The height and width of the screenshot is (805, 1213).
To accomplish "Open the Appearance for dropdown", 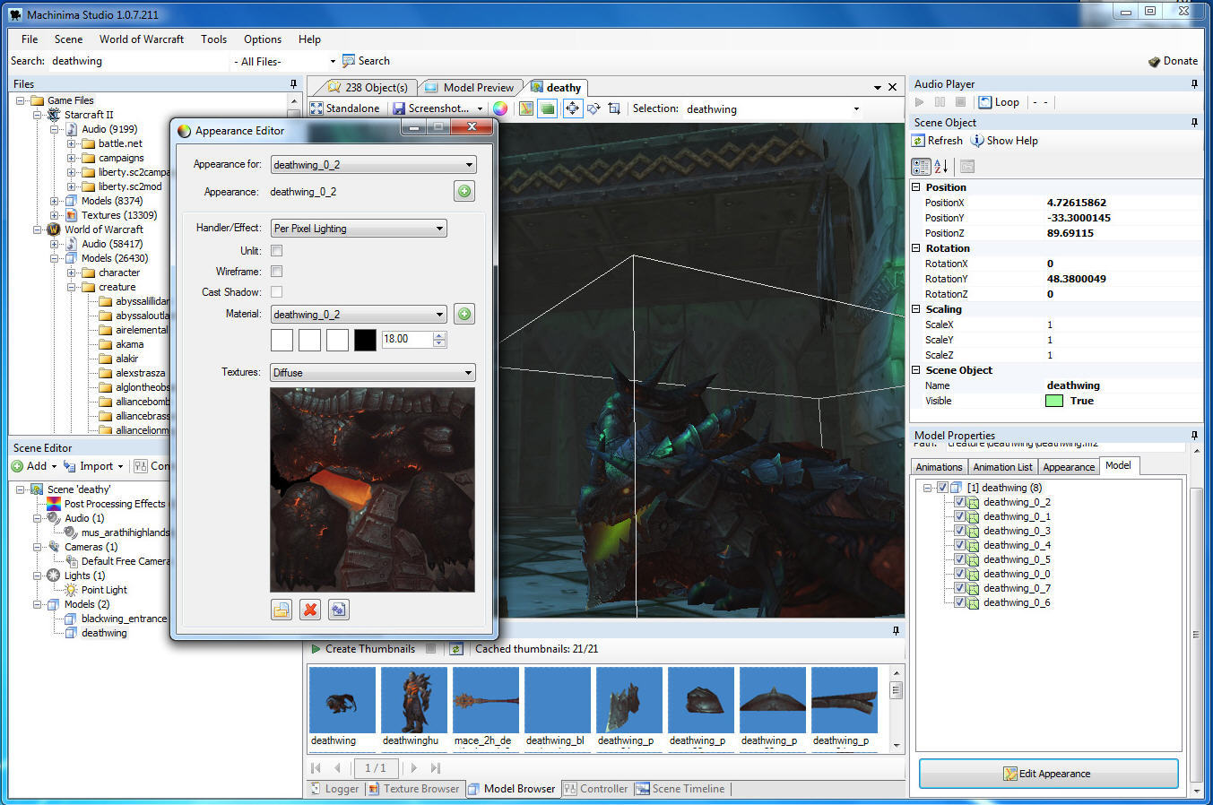I will click(x=373, y=165).
